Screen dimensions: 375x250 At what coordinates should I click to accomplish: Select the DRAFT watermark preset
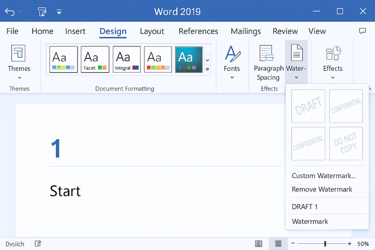(308, 106)
